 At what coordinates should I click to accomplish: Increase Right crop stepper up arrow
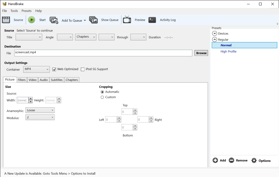coord(151,118)
